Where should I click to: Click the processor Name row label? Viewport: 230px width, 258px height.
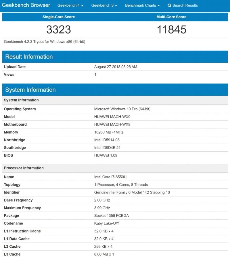[x=9, y=177]
